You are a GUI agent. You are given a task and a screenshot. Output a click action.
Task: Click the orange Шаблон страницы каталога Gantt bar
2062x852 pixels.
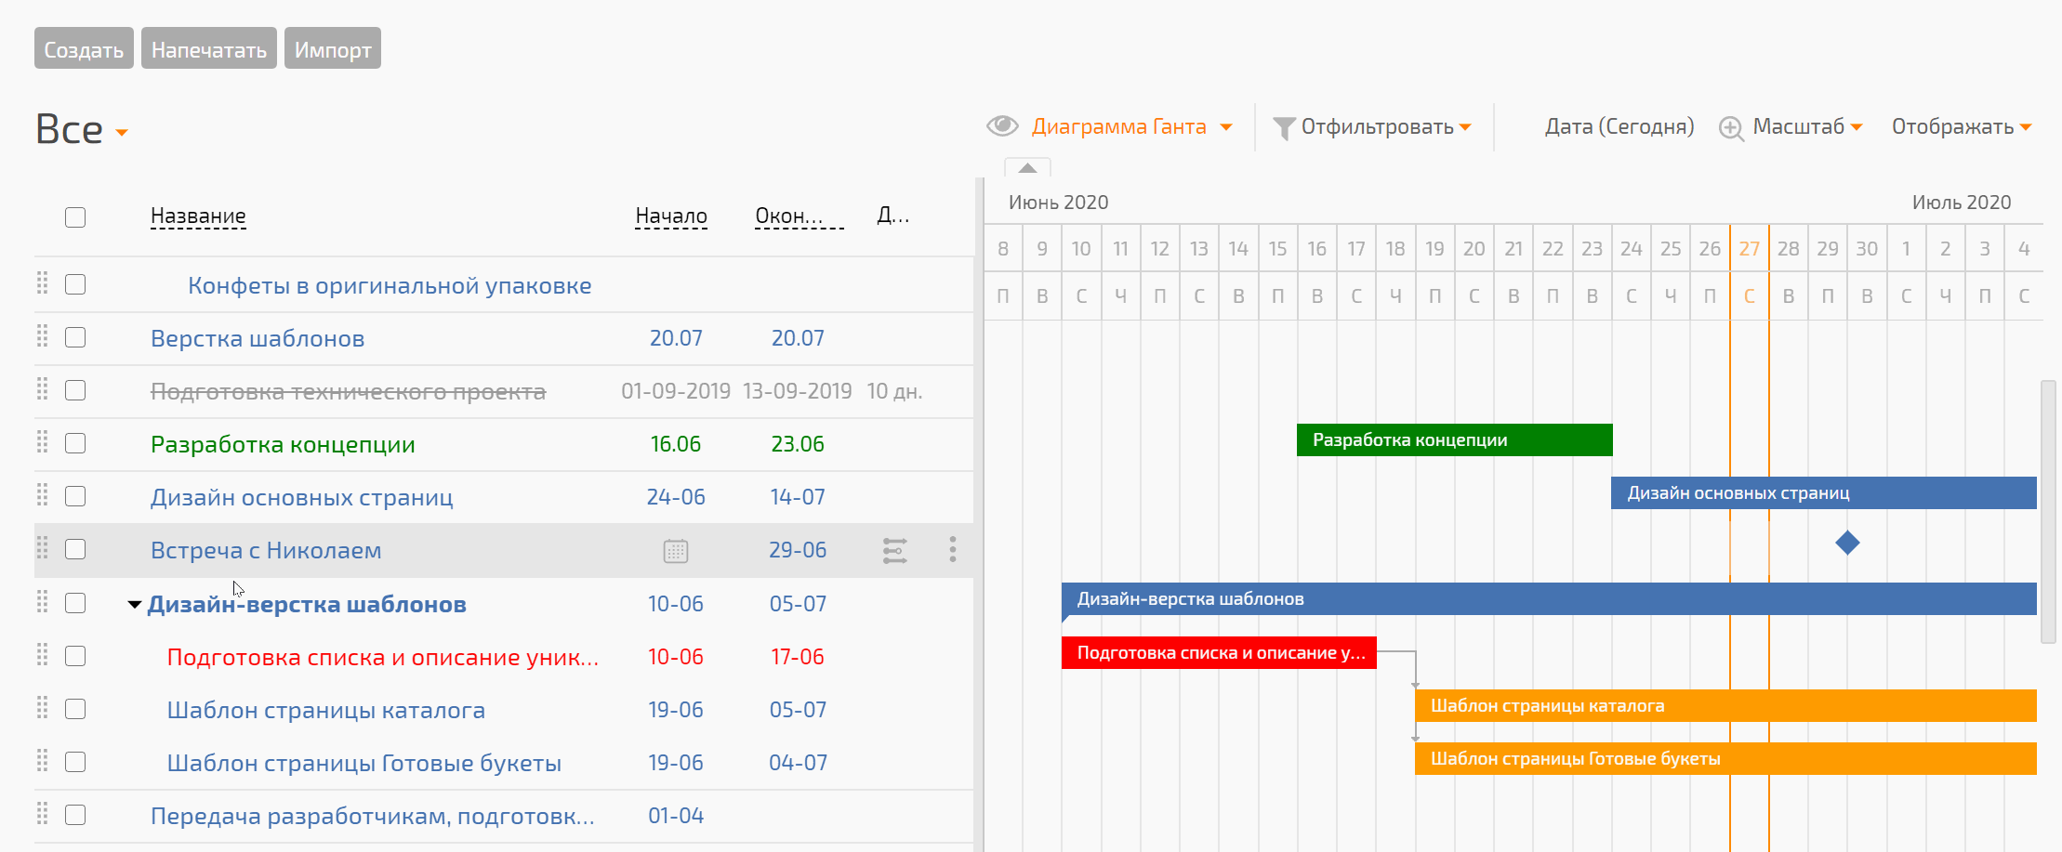click(1725, 706)
